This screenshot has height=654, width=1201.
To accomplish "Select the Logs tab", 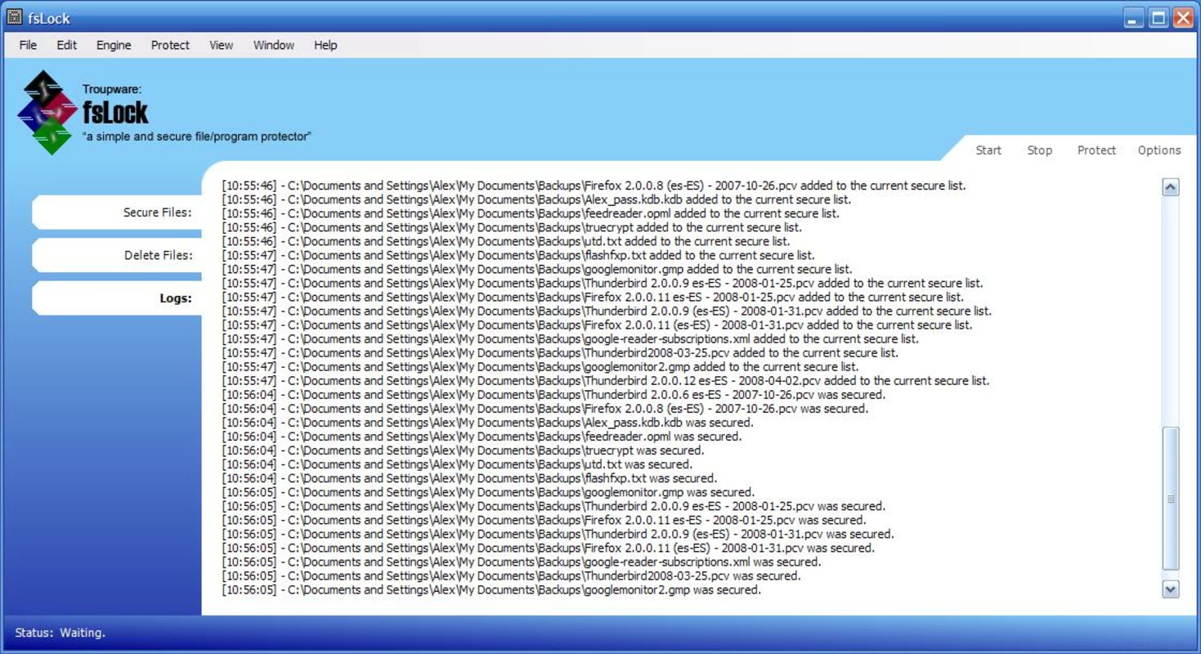I will pos(117,298).
